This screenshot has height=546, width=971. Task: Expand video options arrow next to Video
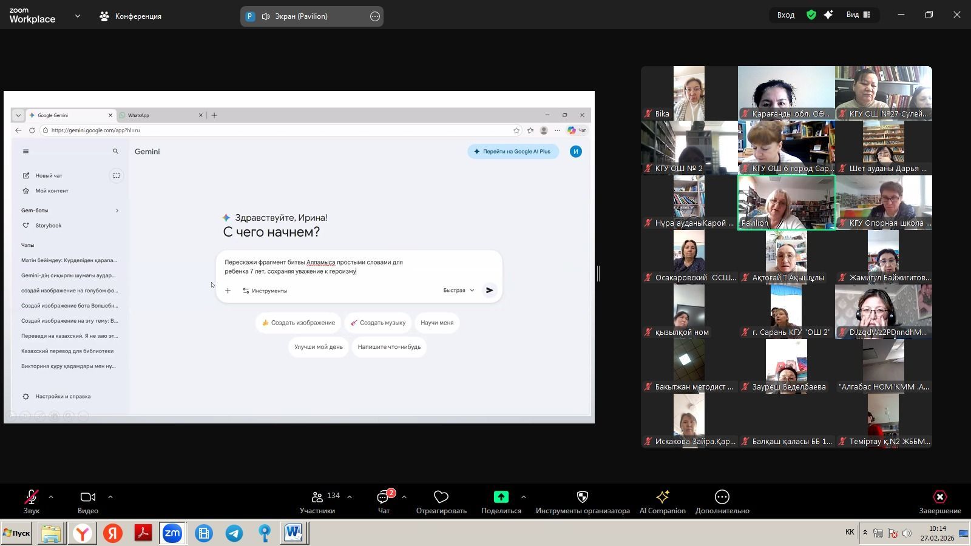110,497
